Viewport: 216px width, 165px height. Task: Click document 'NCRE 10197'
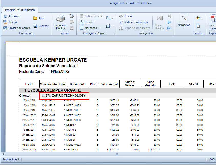coord(73,115)
